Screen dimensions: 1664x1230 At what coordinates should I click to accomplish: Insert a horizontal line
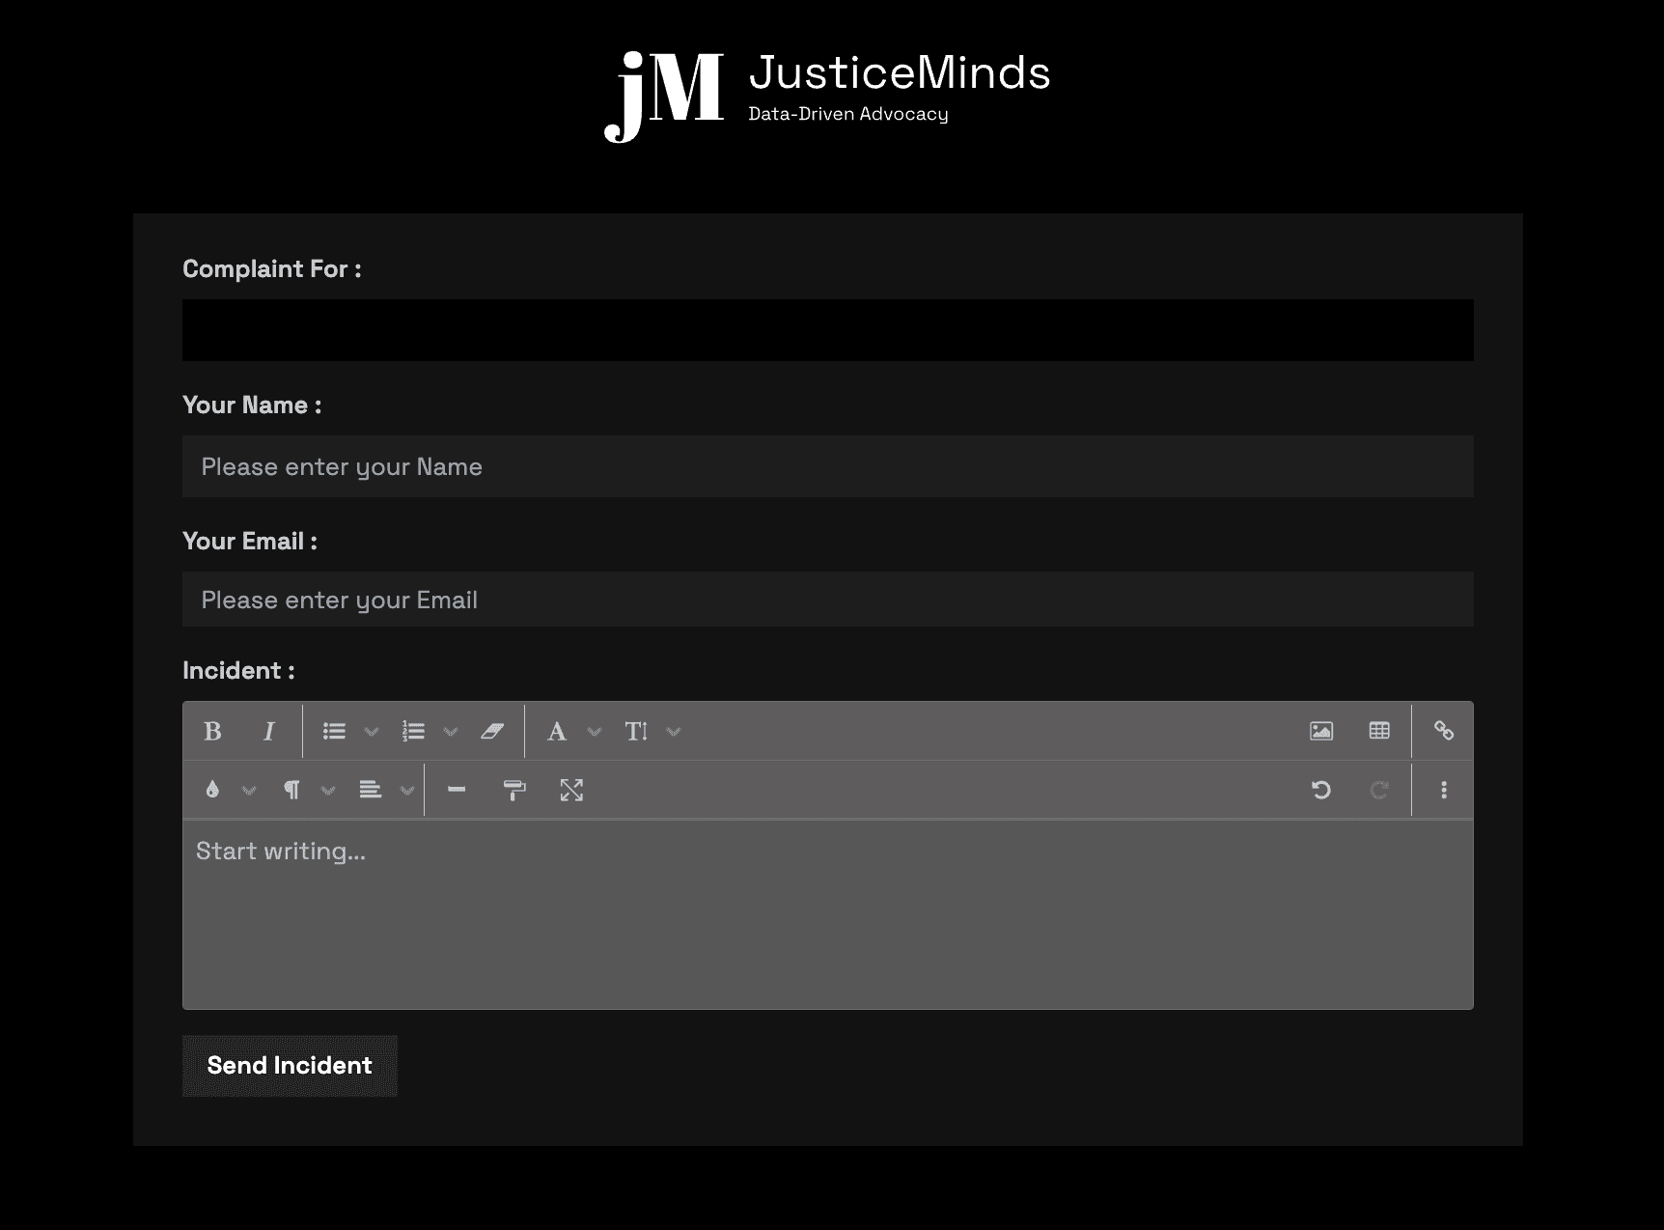[457, 791]
